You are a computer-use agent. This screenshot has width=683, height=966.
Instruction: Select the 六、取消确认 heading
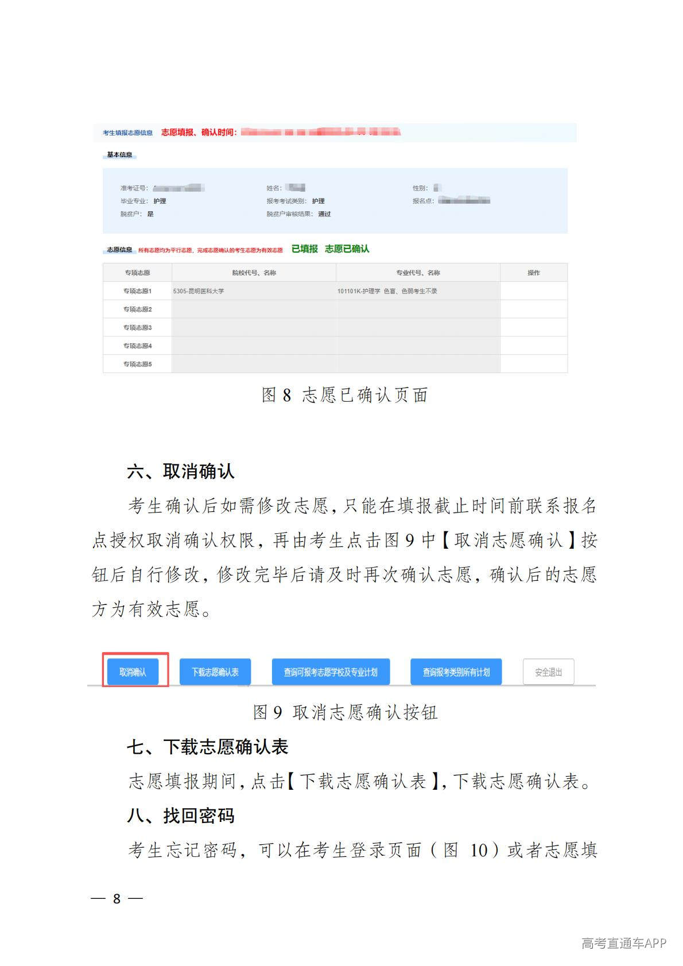[181, 472]
